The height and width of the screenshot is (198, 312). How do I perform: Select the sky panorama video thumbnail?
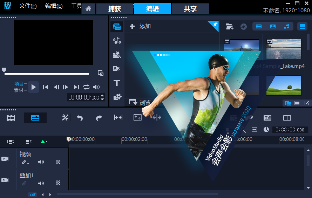[242, 46]
